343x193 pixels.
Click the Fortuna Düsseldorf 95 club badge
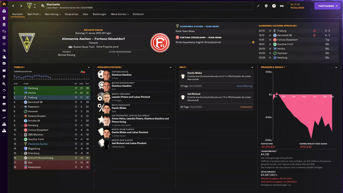(160, 43)
